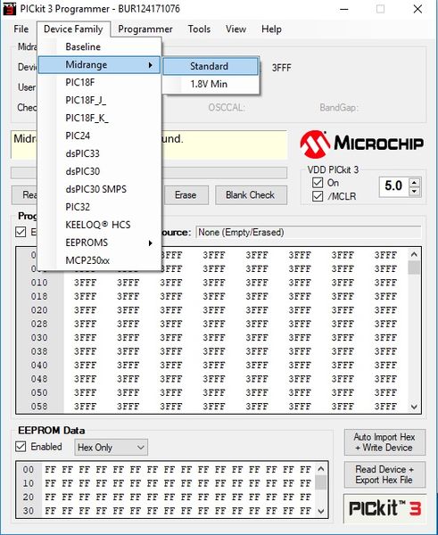
Task: Click the partially hidden Read button
Action: coord(25,195)
